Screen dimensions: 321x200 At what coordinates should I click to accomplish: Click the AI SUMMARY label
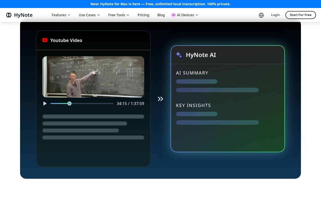(x=192, y=73)
